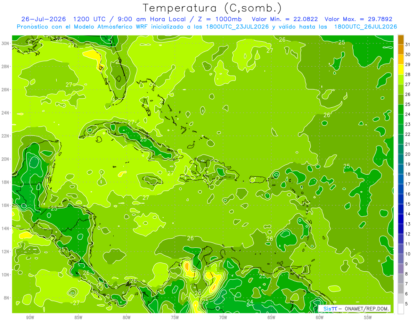Click the '24' contour label on the map

click(x=250, y=302)
